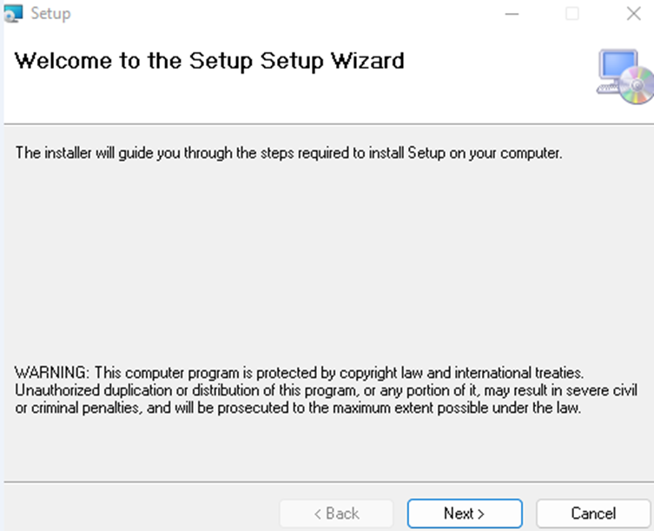This screenshot has width=654, height=531.
Task: Click the white header banner background
Action: click(x=486, y=91)
